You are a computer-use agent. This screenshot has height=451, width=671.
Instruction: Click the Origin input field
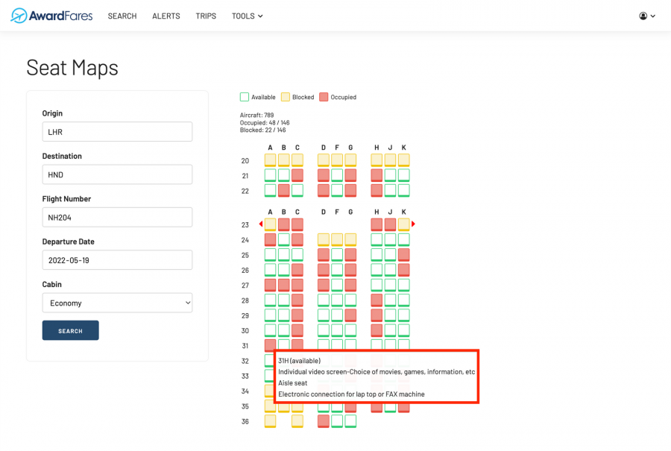[x=117, y=132]
